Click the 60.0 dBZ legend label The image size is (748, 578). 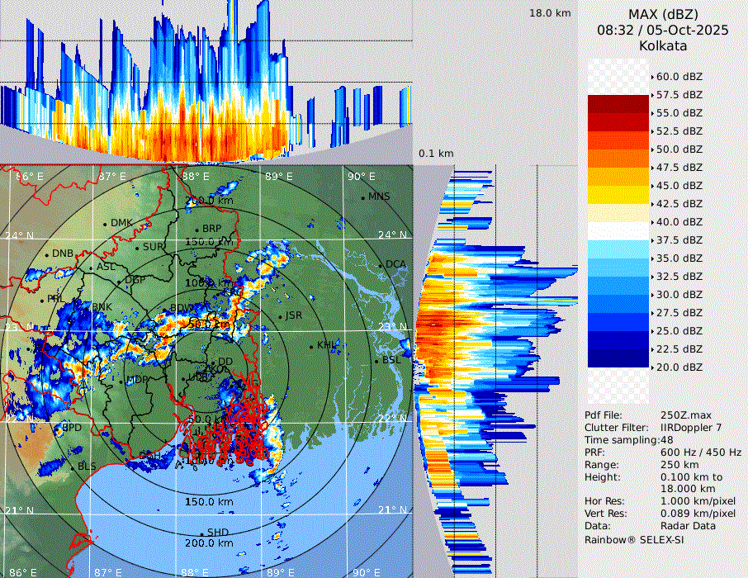tap(679, 76)
